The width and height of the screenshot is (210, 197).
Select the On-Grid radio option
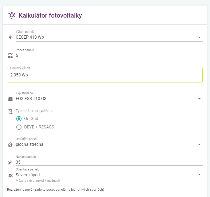click(19, 119)
